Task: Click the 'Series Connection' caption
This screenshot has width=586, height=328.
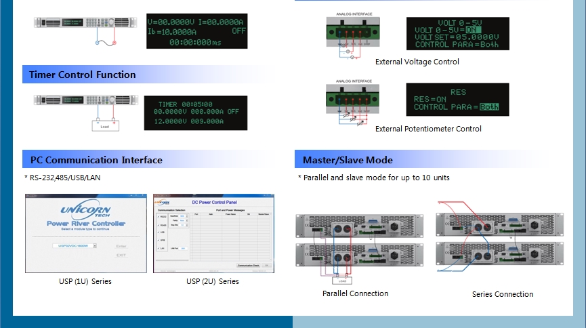Action: pos(503,294)
